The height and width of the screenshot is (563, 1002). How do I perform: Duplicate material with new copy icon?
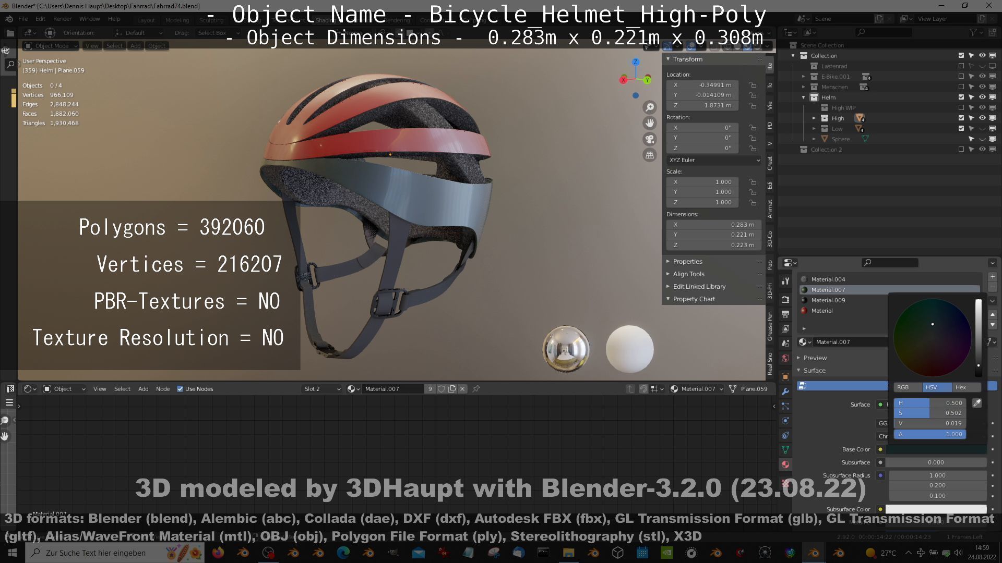[452, 389]
